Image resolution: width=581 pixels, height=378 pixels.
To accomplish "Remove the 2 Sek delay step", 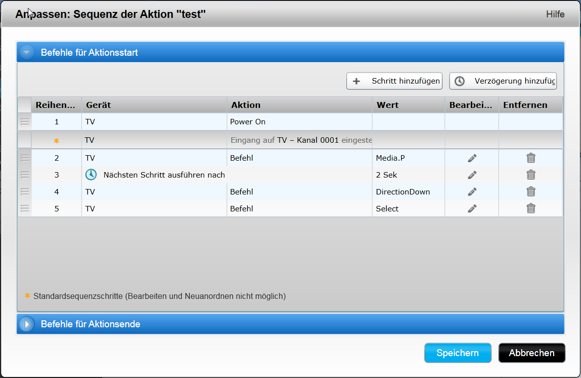I will (531, 175).
